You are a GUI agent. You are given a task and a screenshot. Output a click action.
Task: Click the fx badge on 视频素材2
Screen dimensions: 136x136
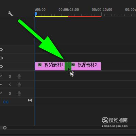click(73, 65)
